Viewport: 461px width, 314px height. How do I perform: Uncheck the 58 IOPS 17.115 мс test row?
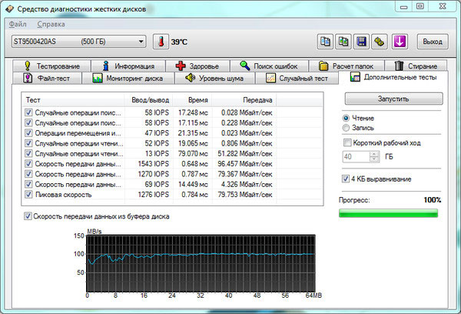[x=28, y=122]
